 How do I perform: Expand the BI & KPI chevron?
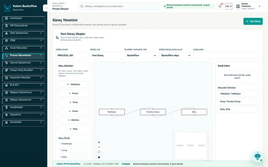coord(41,85)
